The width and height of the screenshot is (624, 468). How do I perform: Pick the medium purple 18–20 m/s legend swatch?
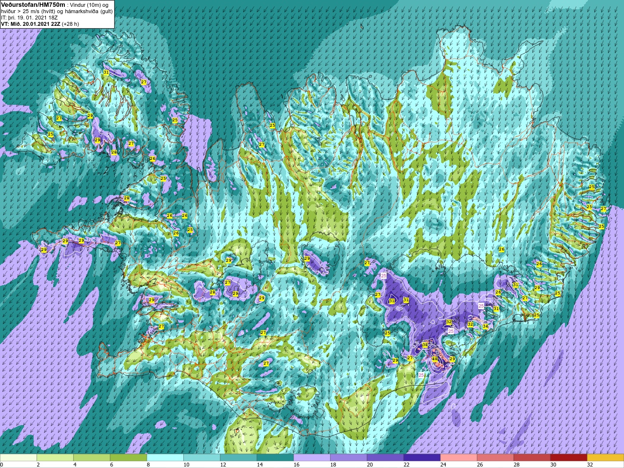(x=349, y=458)
